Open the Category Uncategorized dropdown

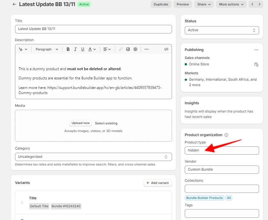(93, 157)
